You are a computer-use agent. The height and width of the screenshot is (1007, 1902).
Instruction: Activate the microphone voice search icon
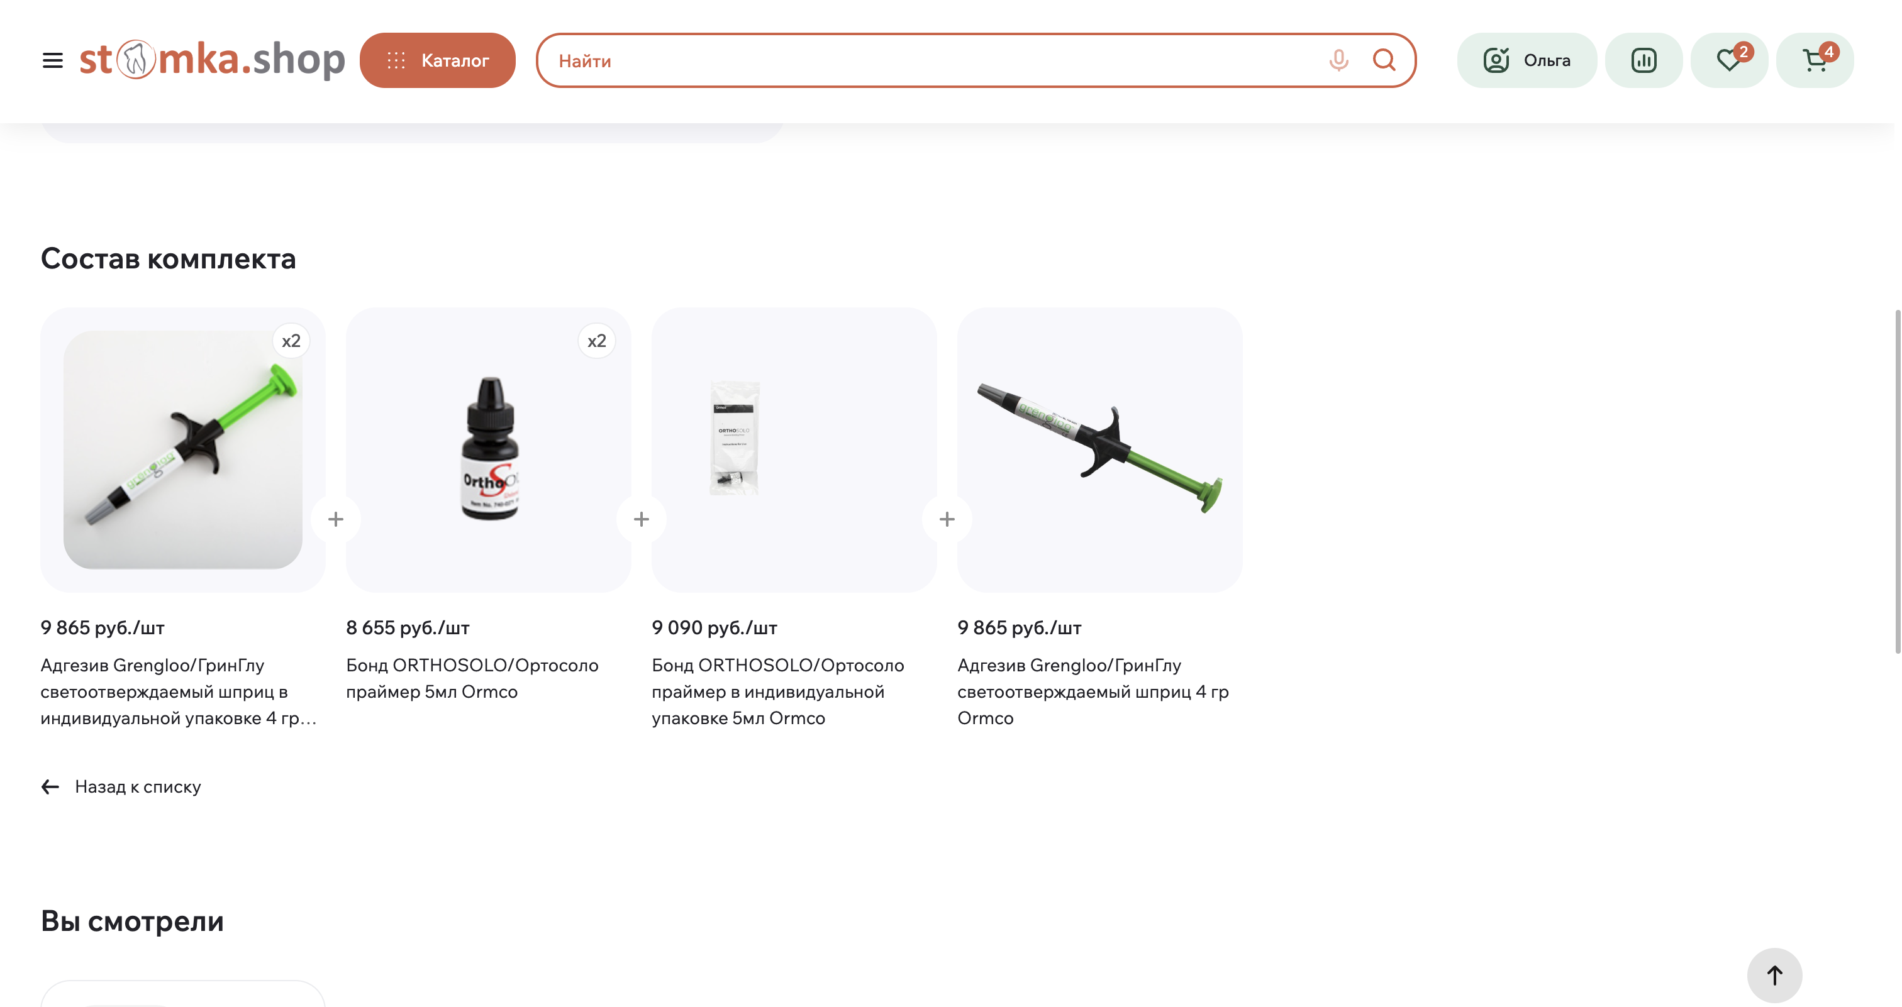(x=1338, y=60)
